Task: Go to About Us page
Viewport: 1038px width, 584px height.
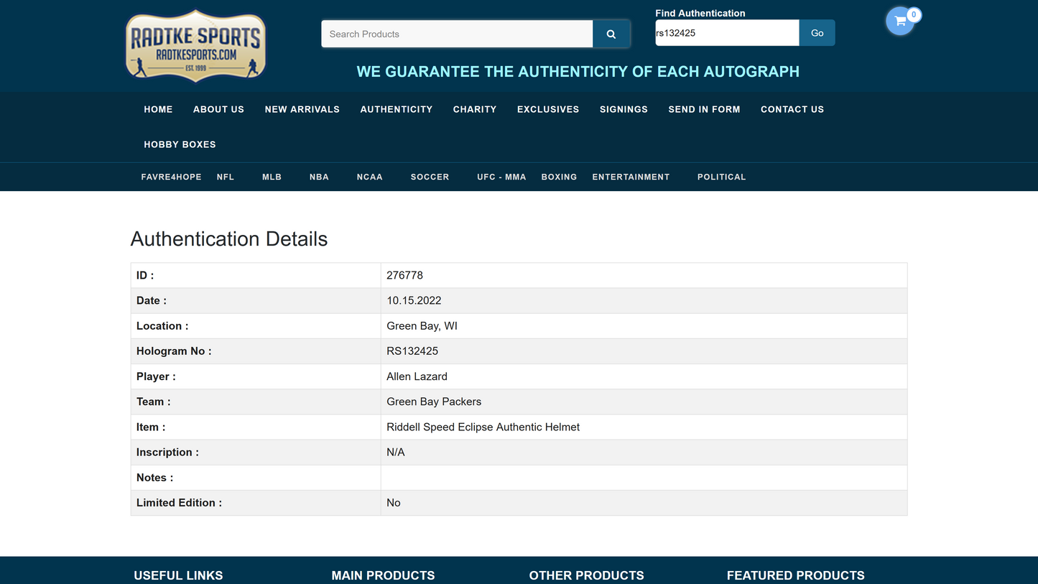Action: pos(218,109)
